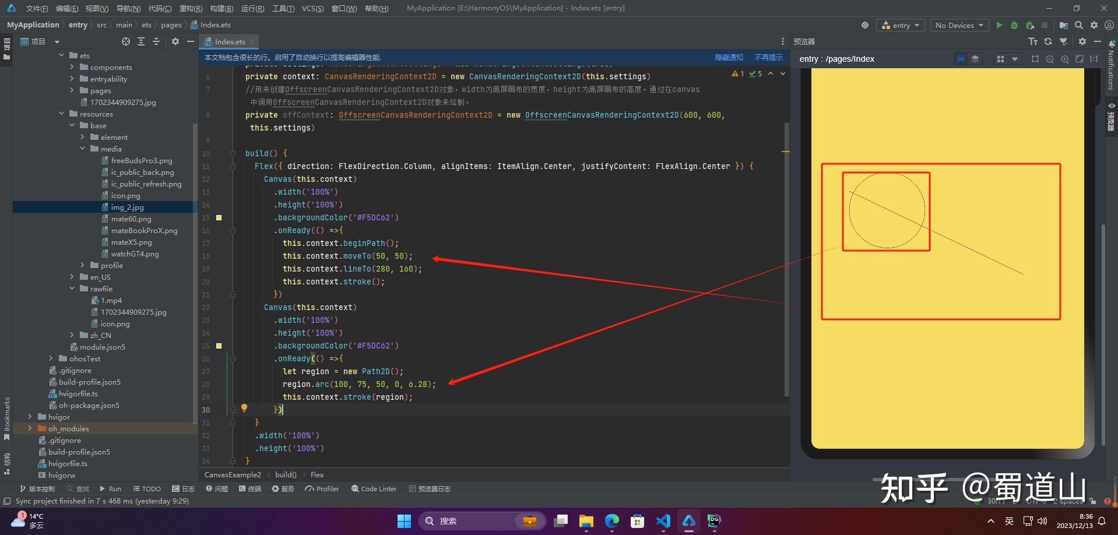Click the green Run button
The width and height of the screenshot is (1118, 535).
999,25
